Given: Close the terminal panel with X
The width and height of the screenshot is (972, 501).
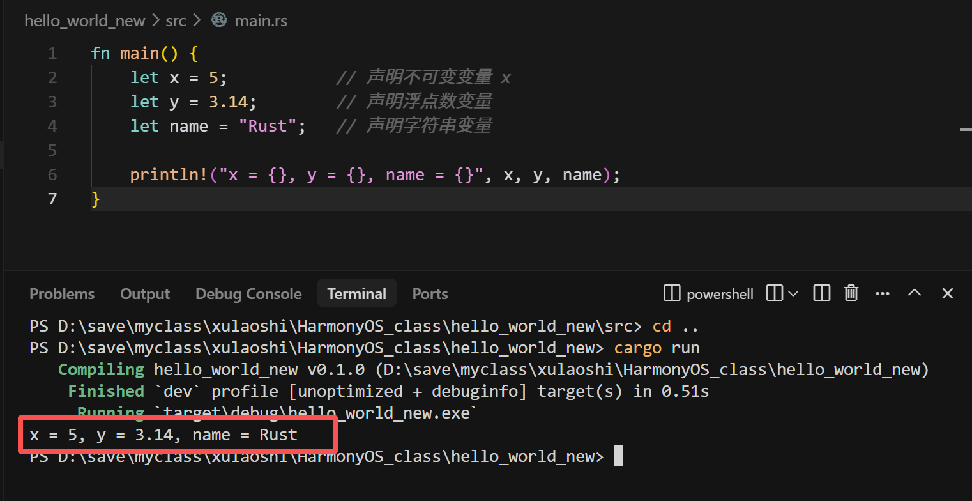Looking at the screenshot, I should 947,293.
